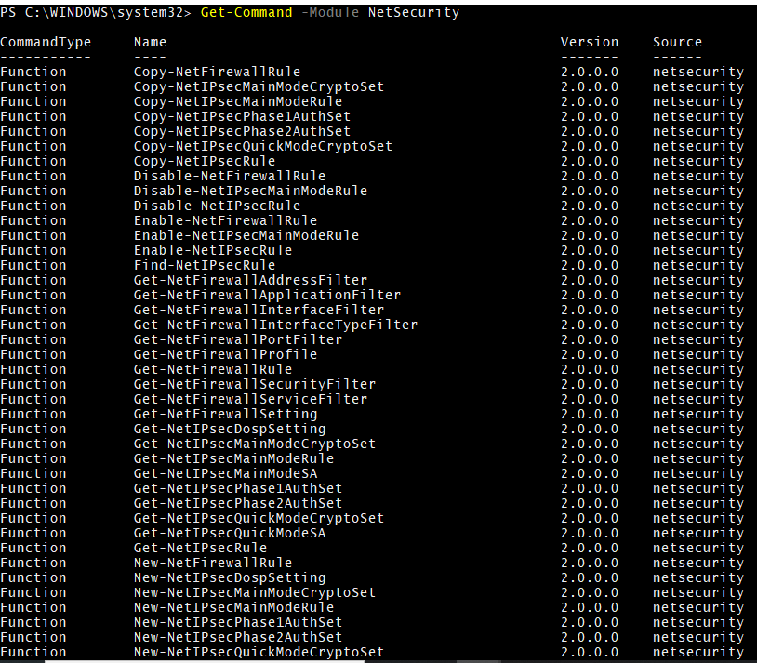Select Get-NetIPsecPhase2AuthSet entry
This screenshot has height=663, width=757.
(x=238, y=504)
